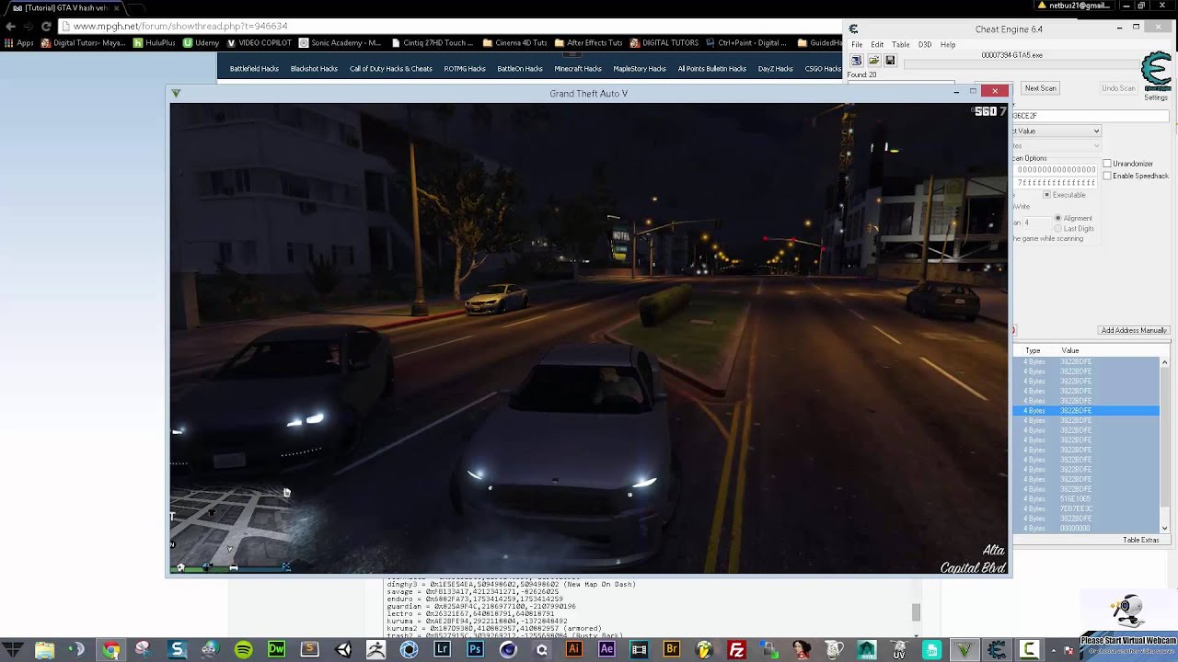Go back in Chrome browser
Image resolution: width=1178 pixels, height=662 pixels.
coord(10,26)
